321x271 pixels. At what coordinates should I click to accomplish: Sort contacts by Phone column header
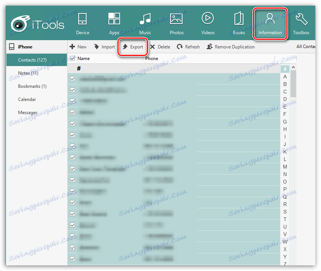[x=152, y=59]
